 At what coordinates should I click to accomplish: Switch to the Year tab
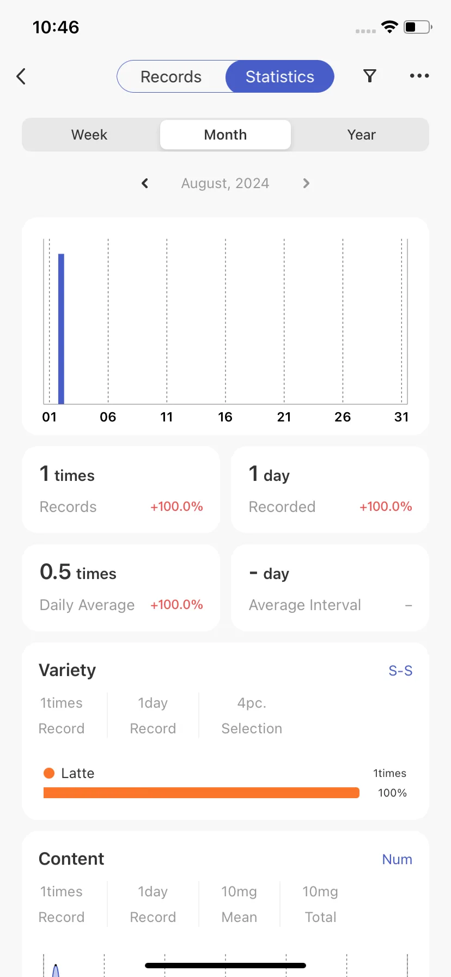click(x=362, y=135)
